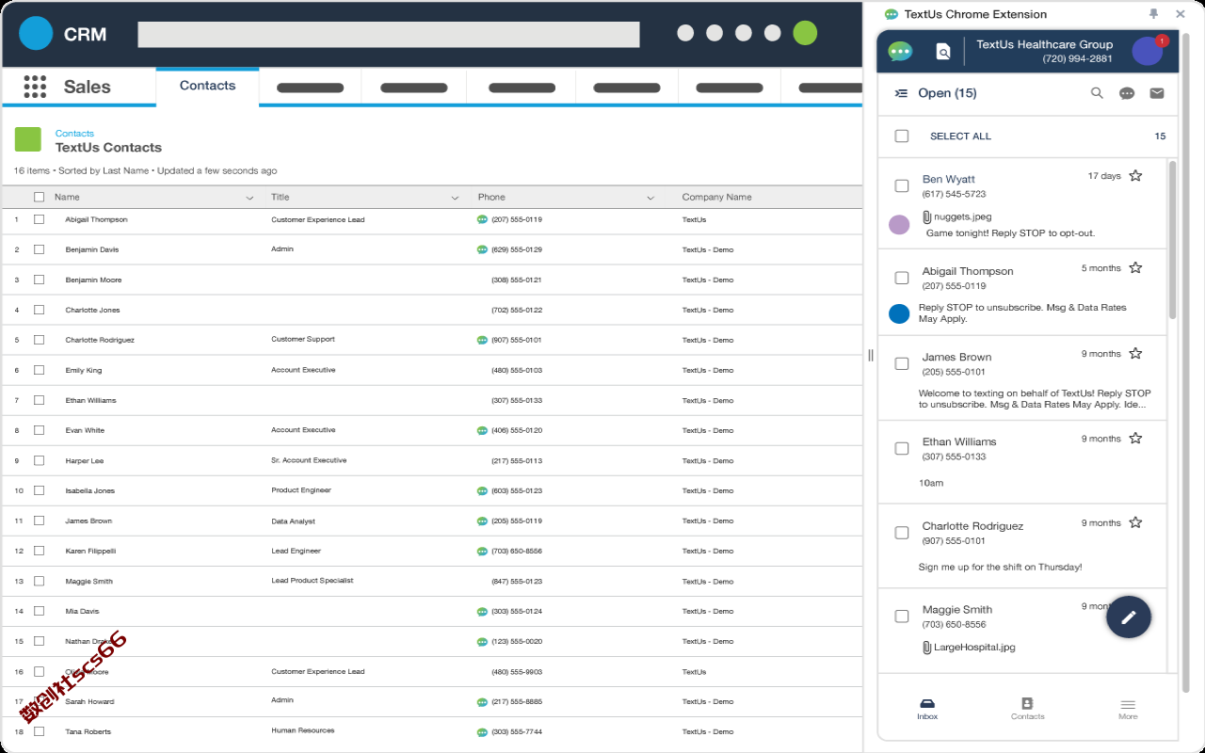Open the Inbox tab in the bottom navigation
1205x753 pixels.
pyautogui.click(x=927, y=710)
